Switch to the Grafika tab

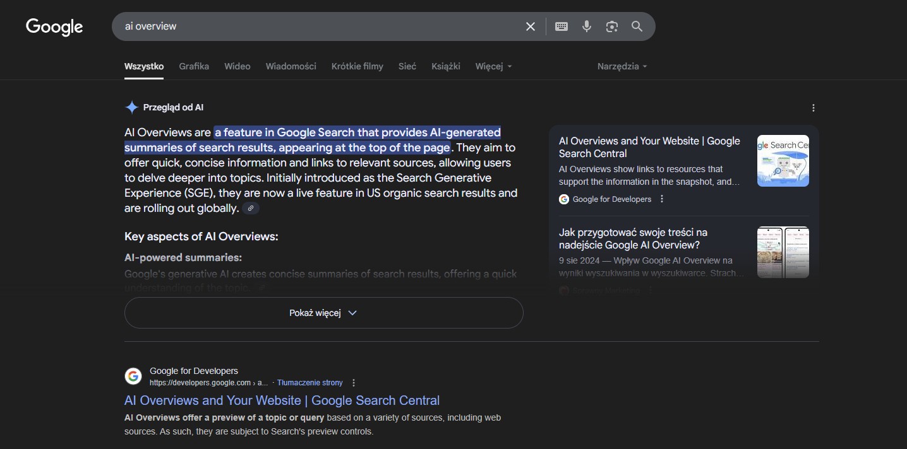point(194,66)
